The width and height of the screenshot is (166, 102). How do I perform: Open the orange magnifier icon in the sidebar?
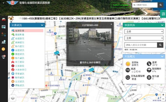pyautogui.click(x=4, y=49)
